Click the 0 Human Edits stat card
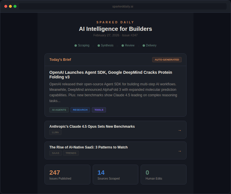The height and width of the screenshot is (194, 231). click(x=163, y=175)
